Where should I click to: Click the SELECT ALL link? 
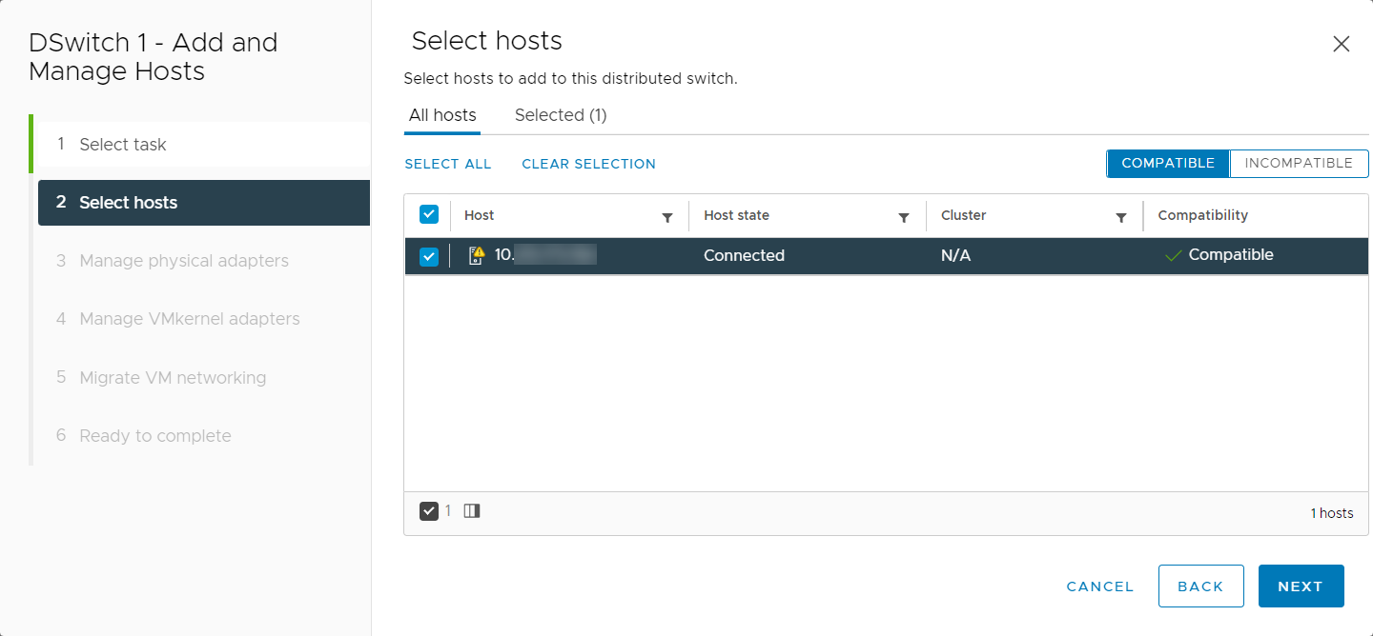coord(448,164)
